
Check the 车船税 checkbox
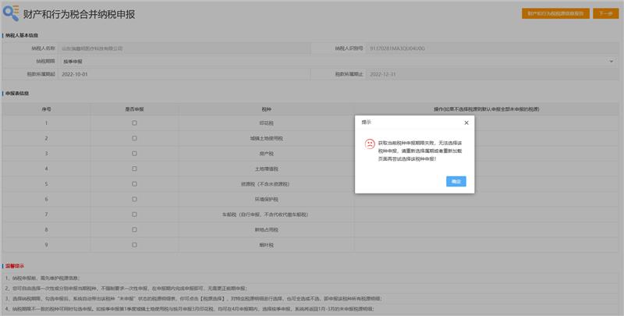135,215
